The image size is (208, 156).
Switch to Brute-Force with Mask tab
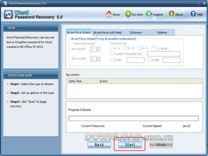click(108, 33)
